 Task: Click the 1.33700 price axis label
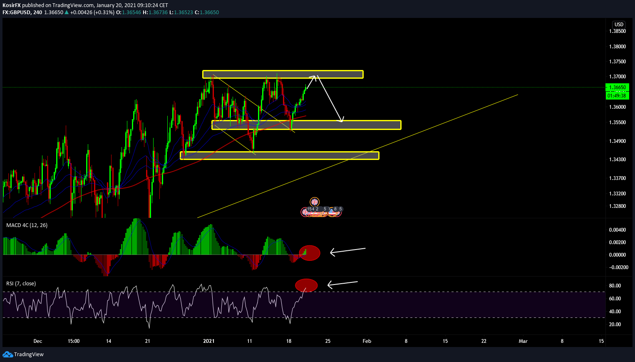tap(618, 178)
